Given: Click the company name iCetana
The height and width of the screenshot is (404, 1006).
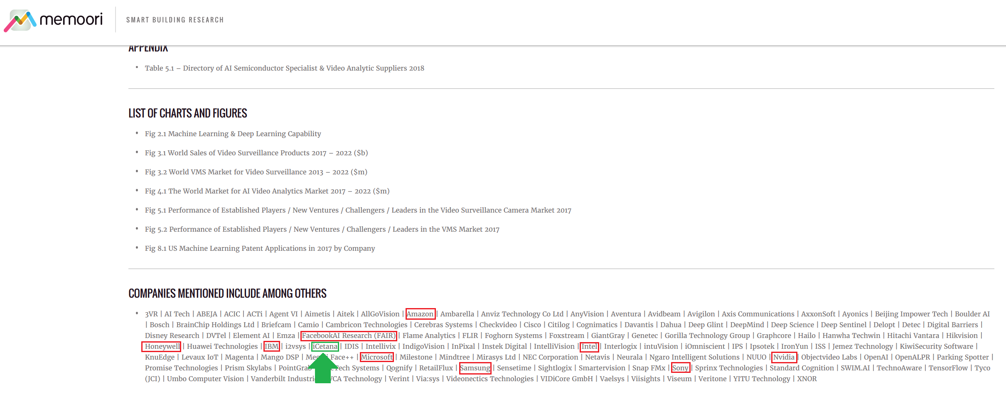Looking at the screenshot, I should tap(325, 346).
